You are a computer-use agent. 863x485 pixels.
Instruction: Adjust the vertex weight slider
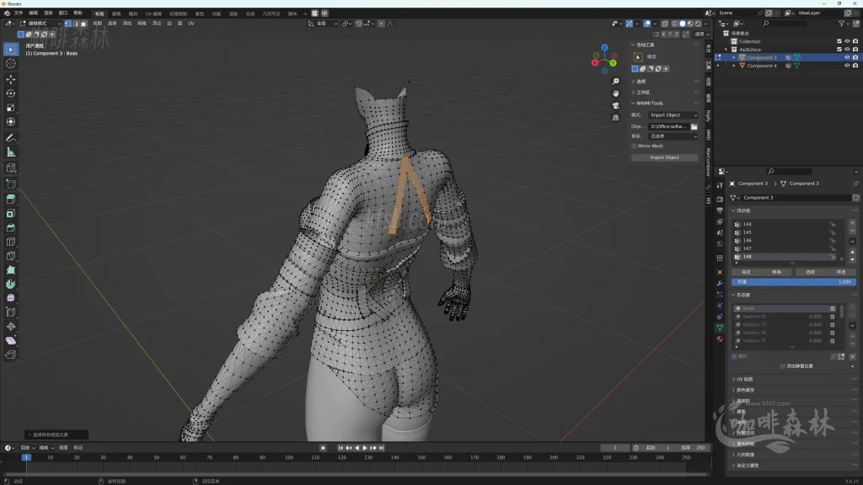coord(793,282)
